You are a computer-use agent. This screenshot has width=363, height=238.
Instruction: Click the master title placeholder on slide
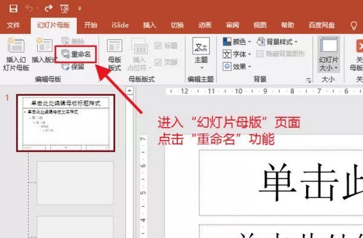coord(281,183)
